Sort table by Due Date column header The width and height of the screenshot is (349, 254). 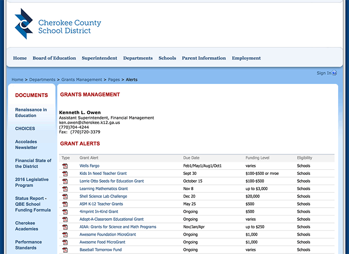pos(191,158)
